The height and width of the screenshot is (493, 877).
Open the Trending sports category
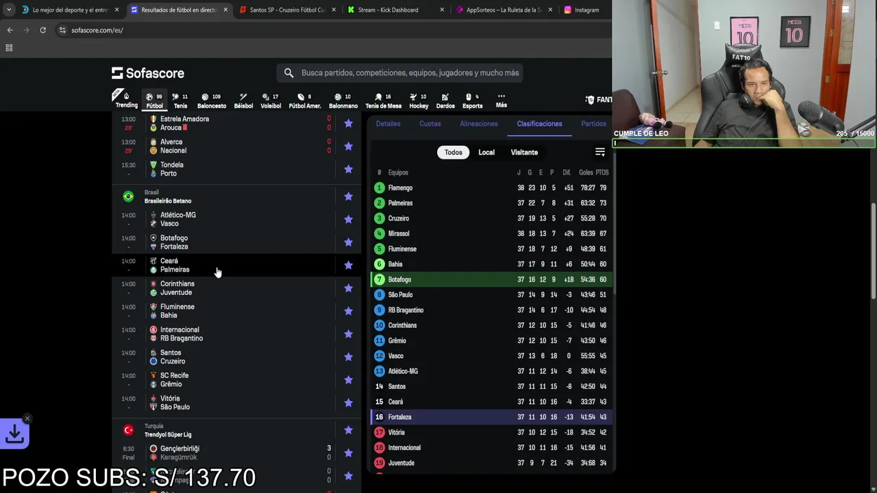point(126,101)
